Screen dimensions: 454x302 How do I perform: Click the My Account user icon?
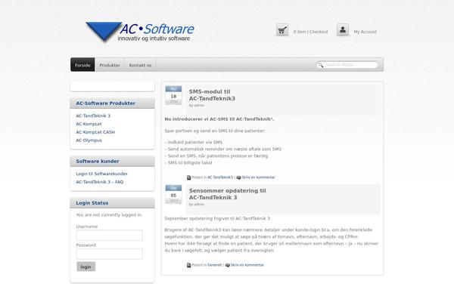(x=343, y=29)
